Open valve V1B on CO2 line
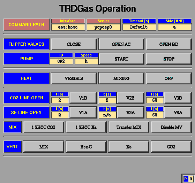 pyautogui.click(x=83, y=98)
